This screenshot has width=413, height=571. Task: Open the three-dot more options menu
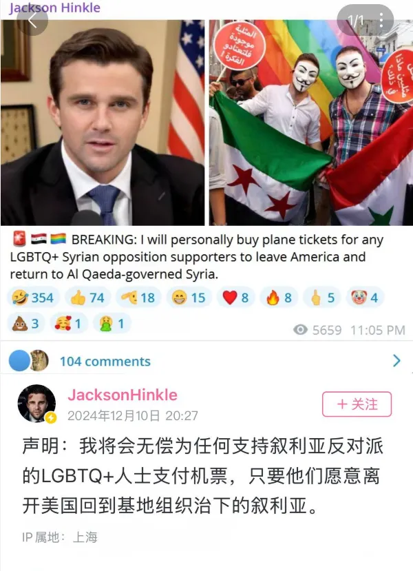coord(381,21)
